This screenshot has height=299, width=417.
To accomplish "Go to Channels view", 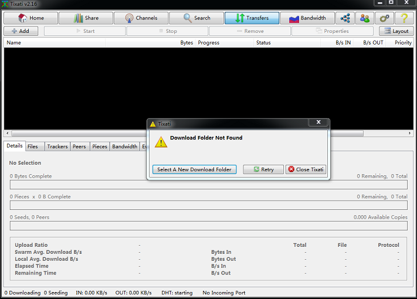I will point(141,18).
